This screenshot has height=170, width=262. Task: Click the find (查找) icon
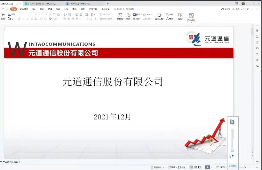(167, 15)
